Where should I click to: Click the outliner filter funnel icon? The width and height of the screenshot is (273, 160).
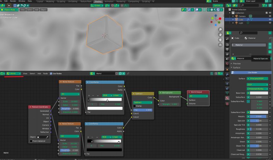tap(265, 5)
